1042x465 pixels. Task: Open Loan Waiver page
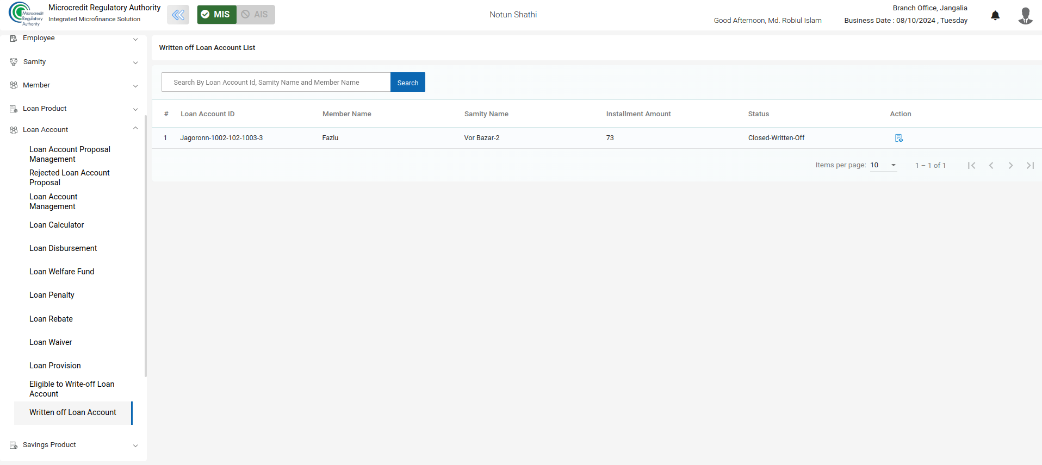[x=51, y=342]
